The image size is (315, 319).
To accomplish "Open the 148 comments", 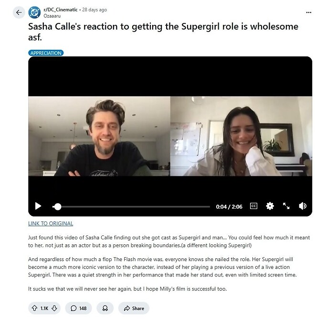I will [79, 308].
